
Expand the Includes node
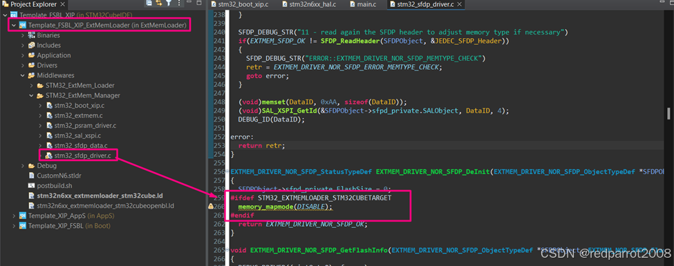(22, 45)
